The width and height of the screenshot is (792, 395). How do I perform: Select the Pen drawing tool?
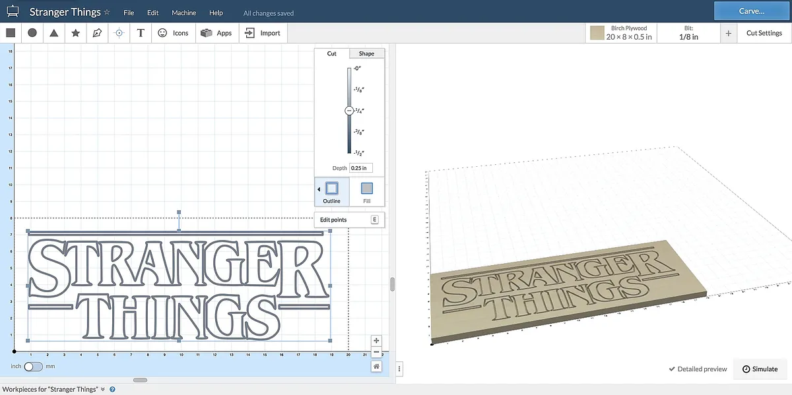click(97, 32)
